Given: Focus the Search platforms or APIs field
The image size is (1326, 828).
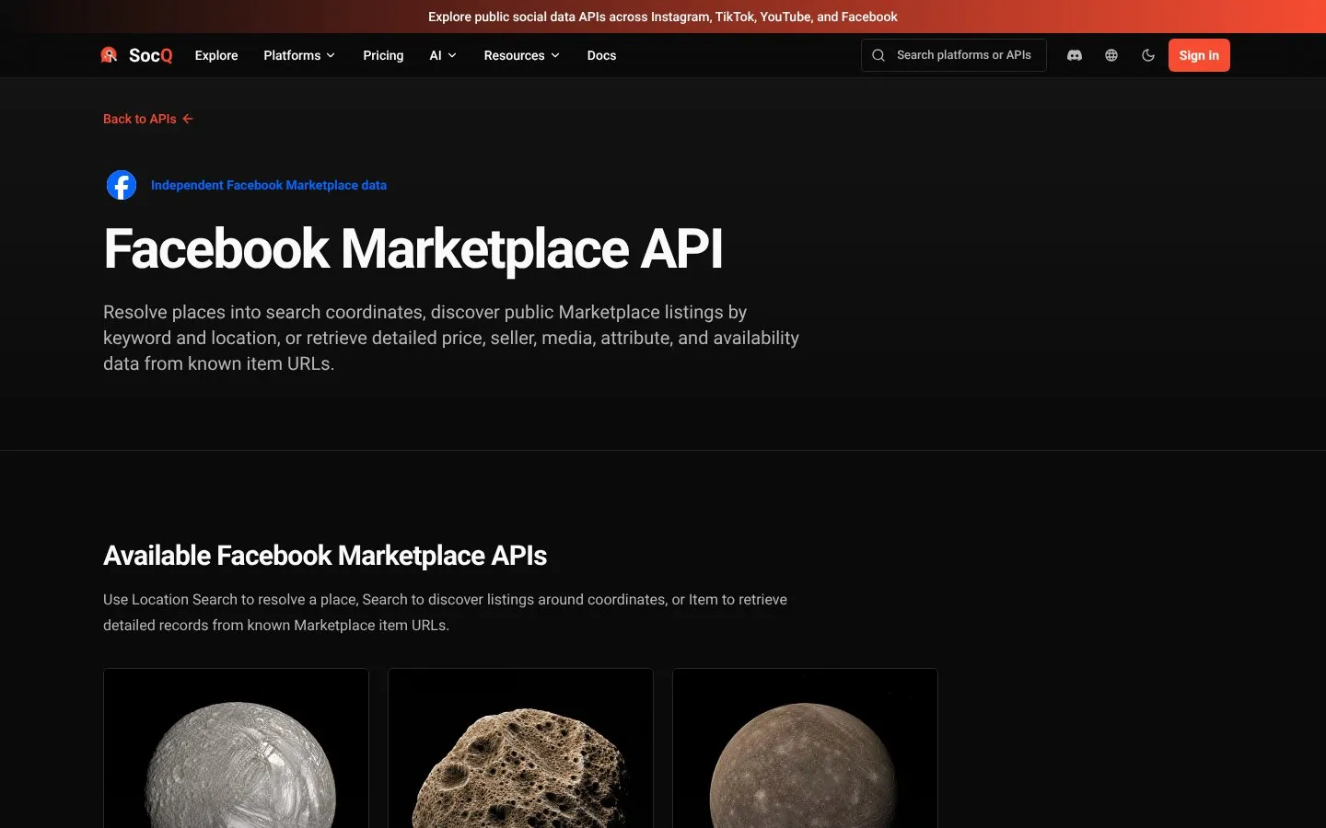Looking at the screenshot, I should pos(953,55).
